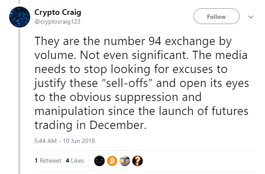Show the list of 4 Likes
This screenshot has height=174, width=265.
[75, 160]
